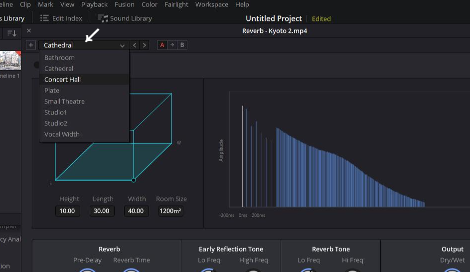Open the Workspace menu
The image size is (470, 272).
click(x=212, y=4)
